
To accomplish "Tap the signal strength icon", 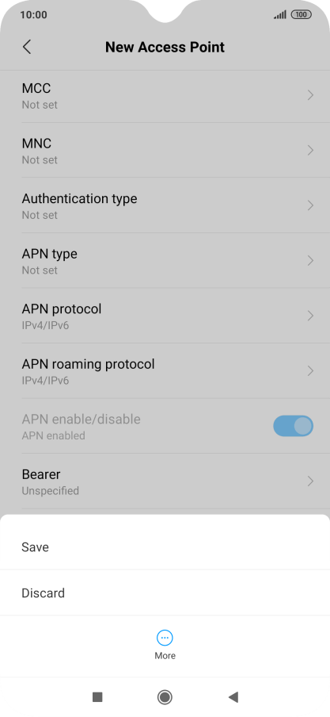I will tap(280, 14).
